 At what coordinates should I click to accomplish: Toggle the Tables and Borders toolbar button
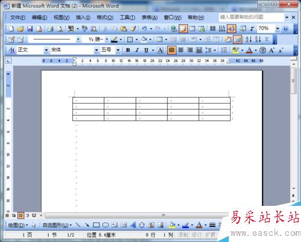[x=183, y=29]
